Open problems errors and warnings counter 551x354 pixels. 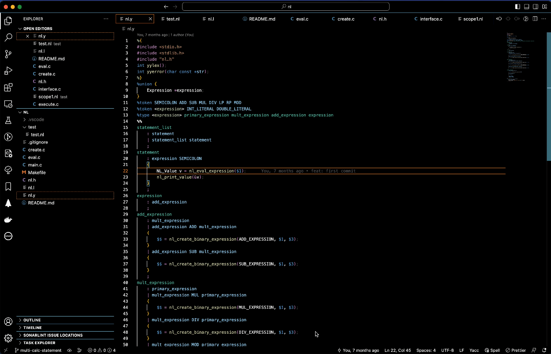point(102,350)
